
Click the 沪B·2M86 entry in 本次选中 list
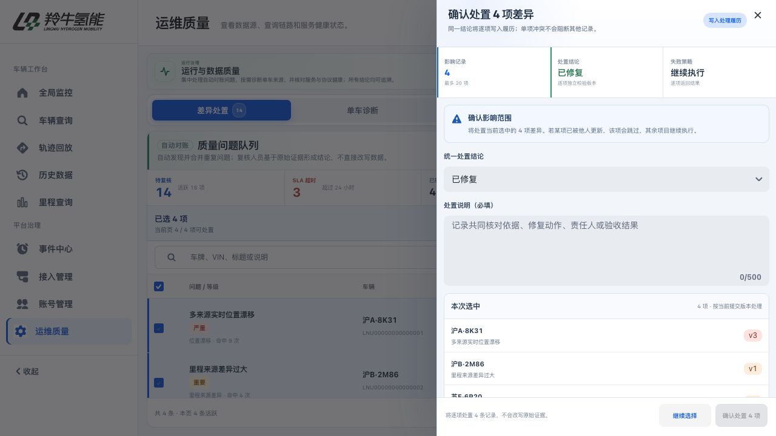(606, 369)
